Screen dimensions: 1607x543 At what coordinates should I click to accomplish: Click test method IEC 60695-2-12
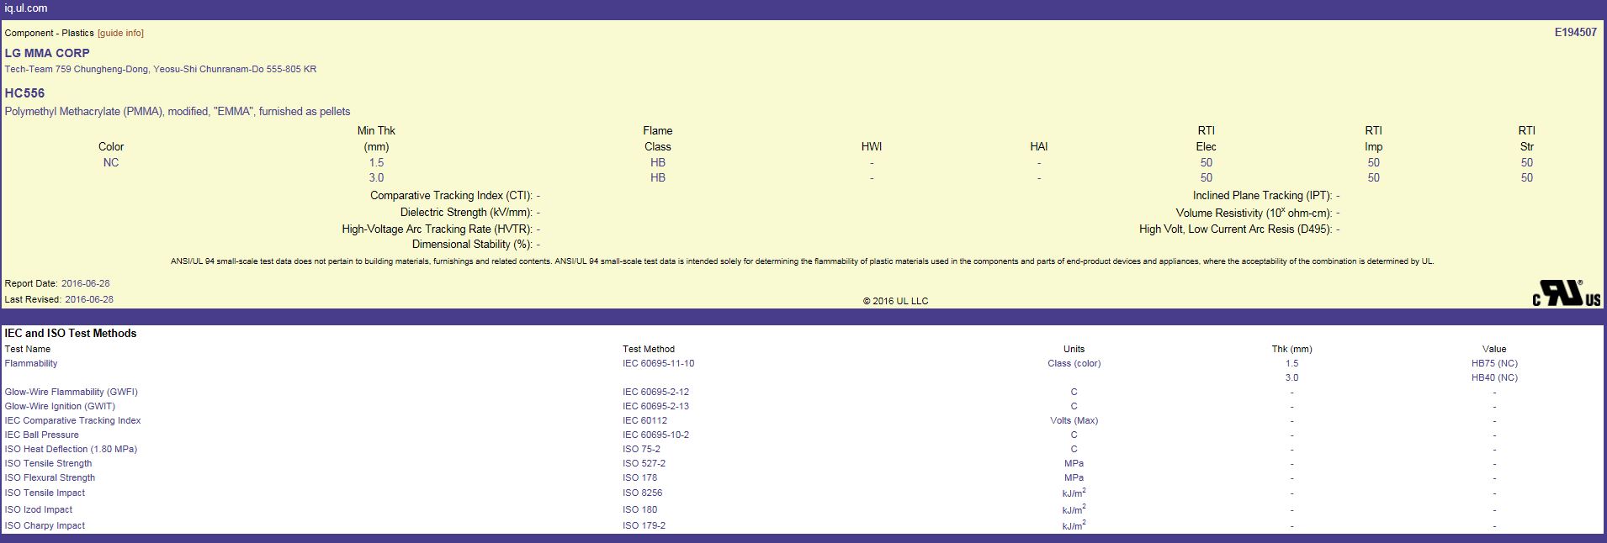point(656,392)
